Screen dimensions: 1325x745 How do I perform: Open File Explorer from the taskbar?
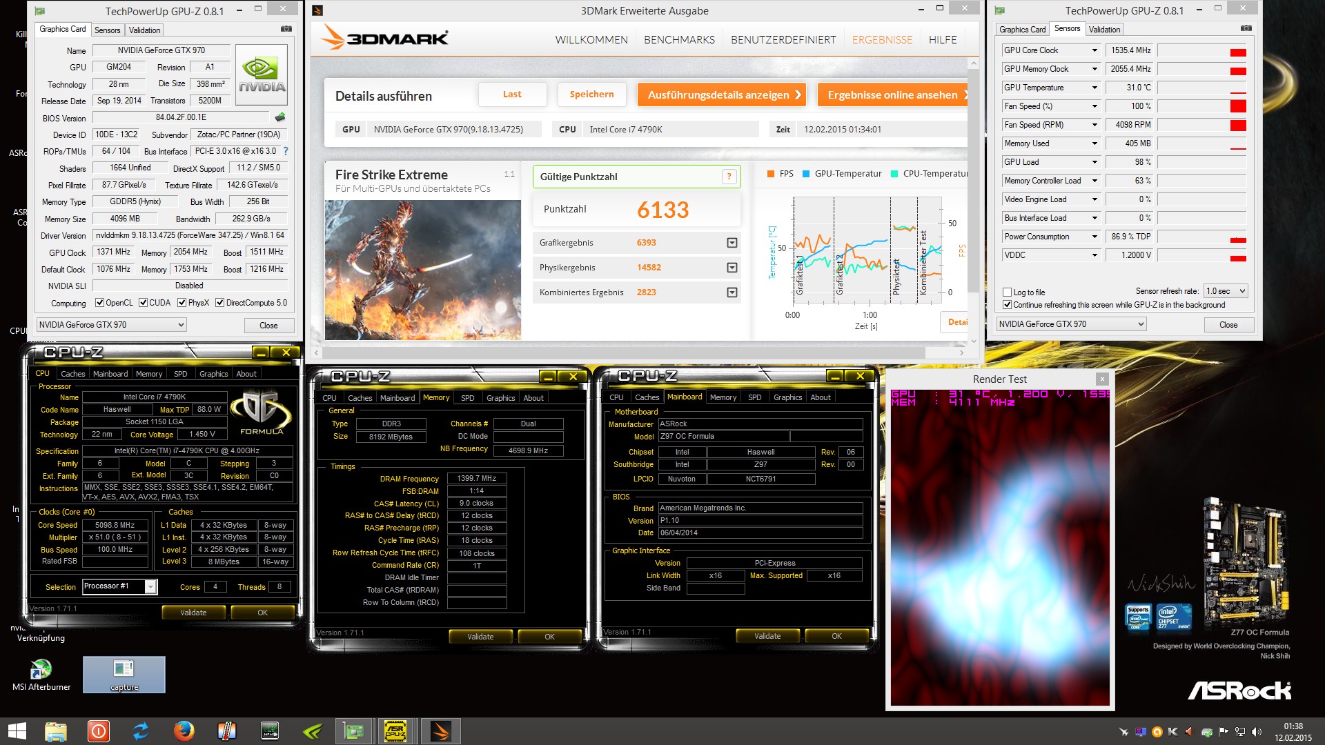coord(56,731)
